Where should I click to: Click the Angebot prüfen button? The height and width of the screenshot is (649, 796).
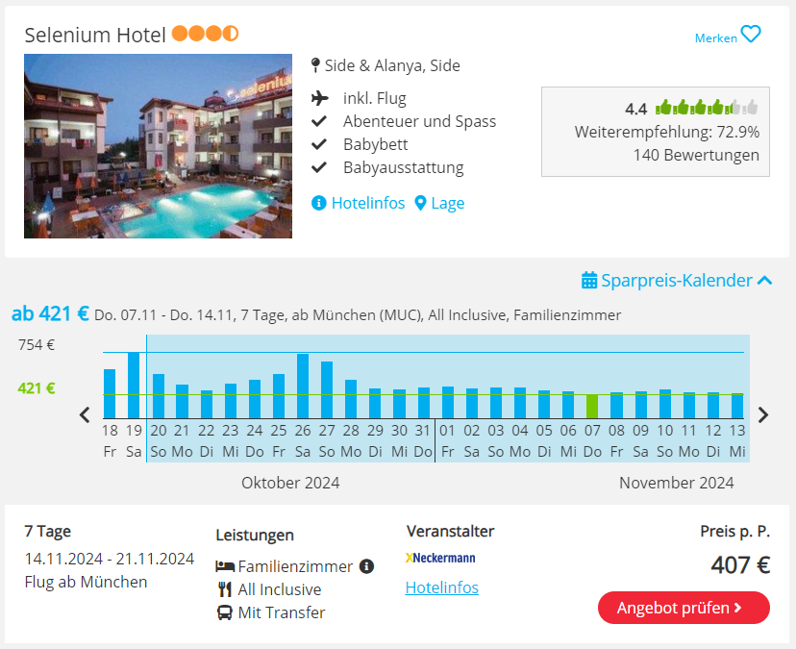tap(684, 608)
